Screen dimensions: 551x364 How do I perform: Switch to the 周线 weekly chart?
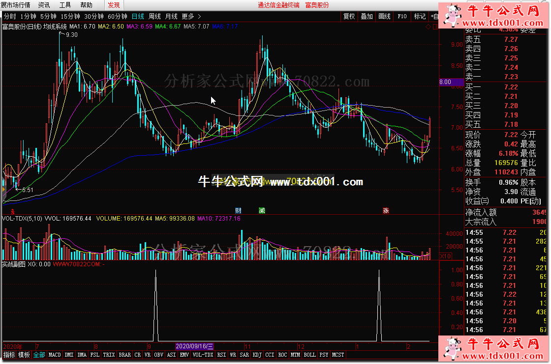[154, 17]
